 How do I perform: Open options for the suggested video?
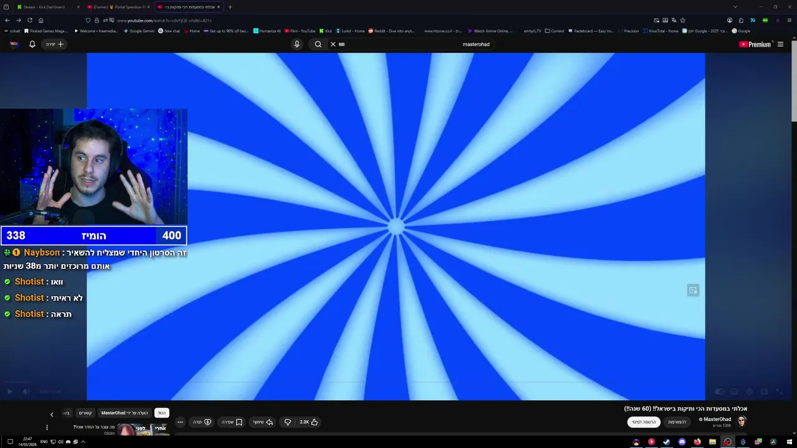point(47,427)
